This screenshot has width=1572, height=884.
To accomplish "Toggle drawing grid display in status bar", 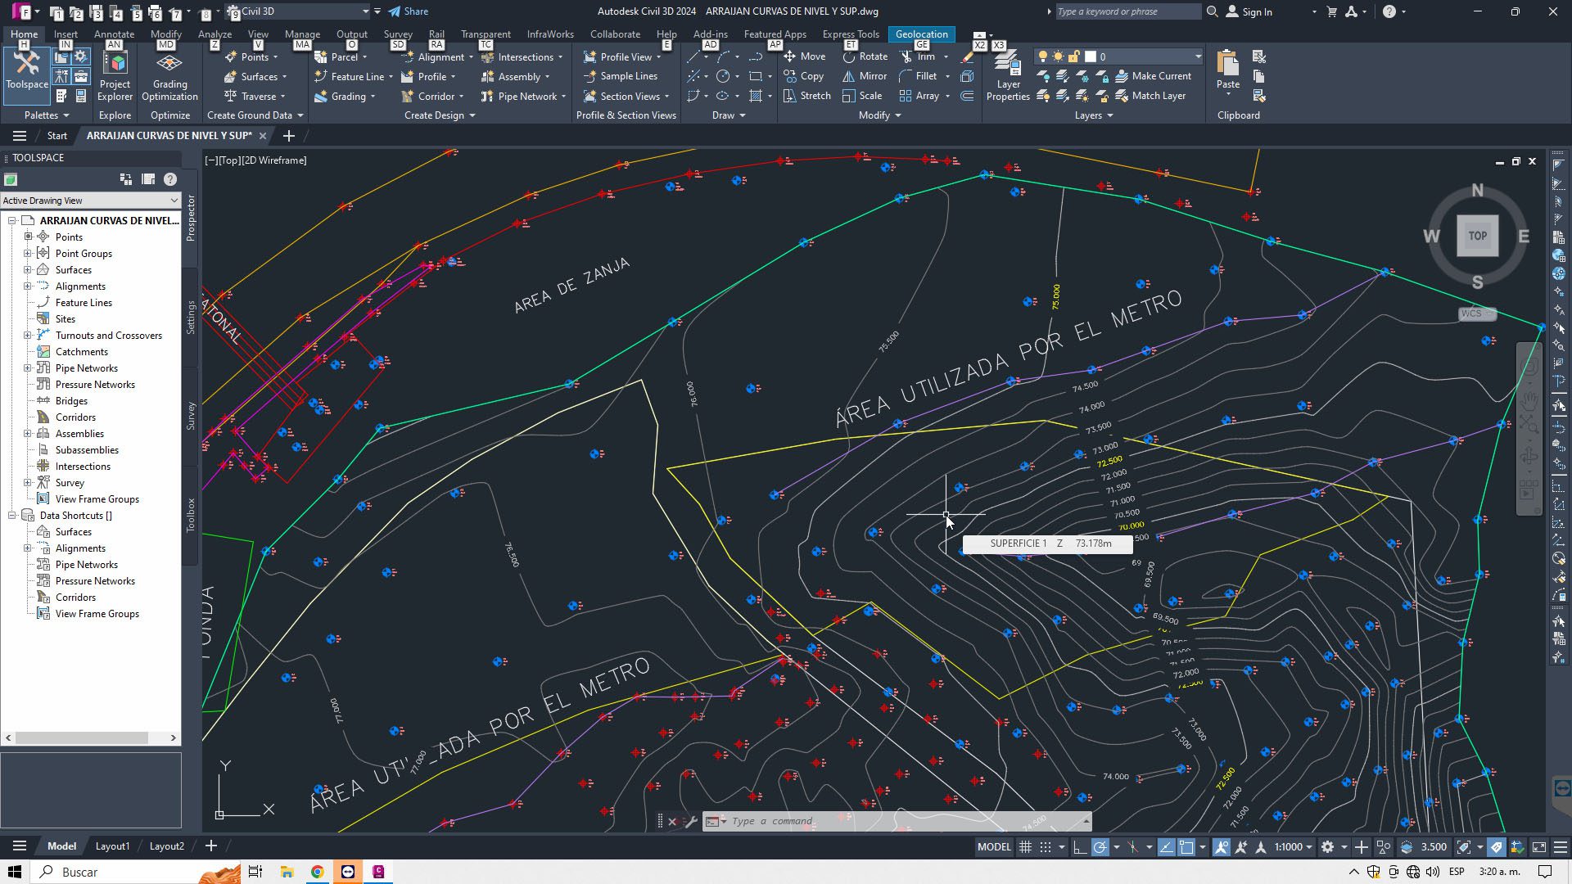I will (1025, 847).
